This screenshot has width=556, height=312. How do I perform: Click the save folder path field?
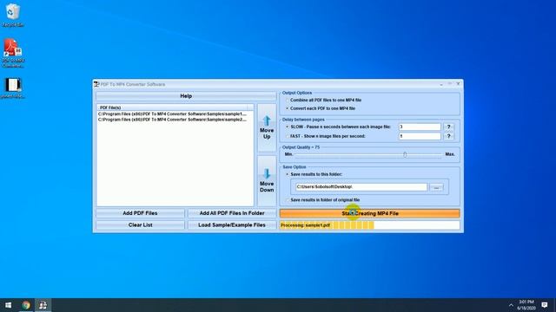click(361, 187)
